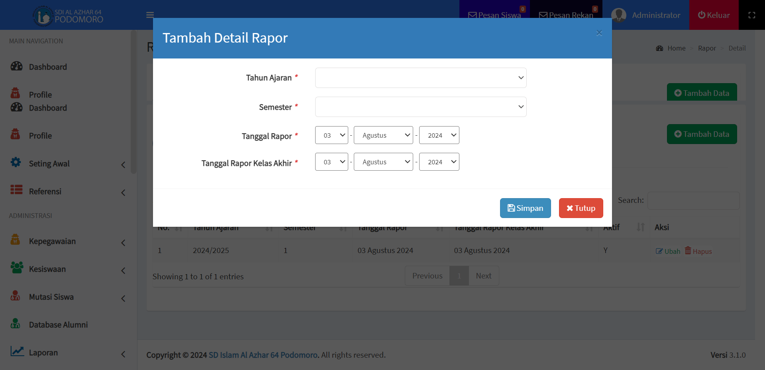Click the Mutasi Siswa icon
The height and width of the screenshot is (370, 765).
coord(15,296)
